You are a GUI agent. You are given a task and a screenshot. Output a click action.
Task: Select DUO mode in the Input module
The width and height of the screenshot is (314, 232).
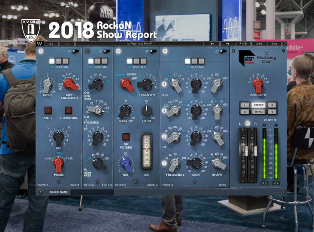[59, 61]
